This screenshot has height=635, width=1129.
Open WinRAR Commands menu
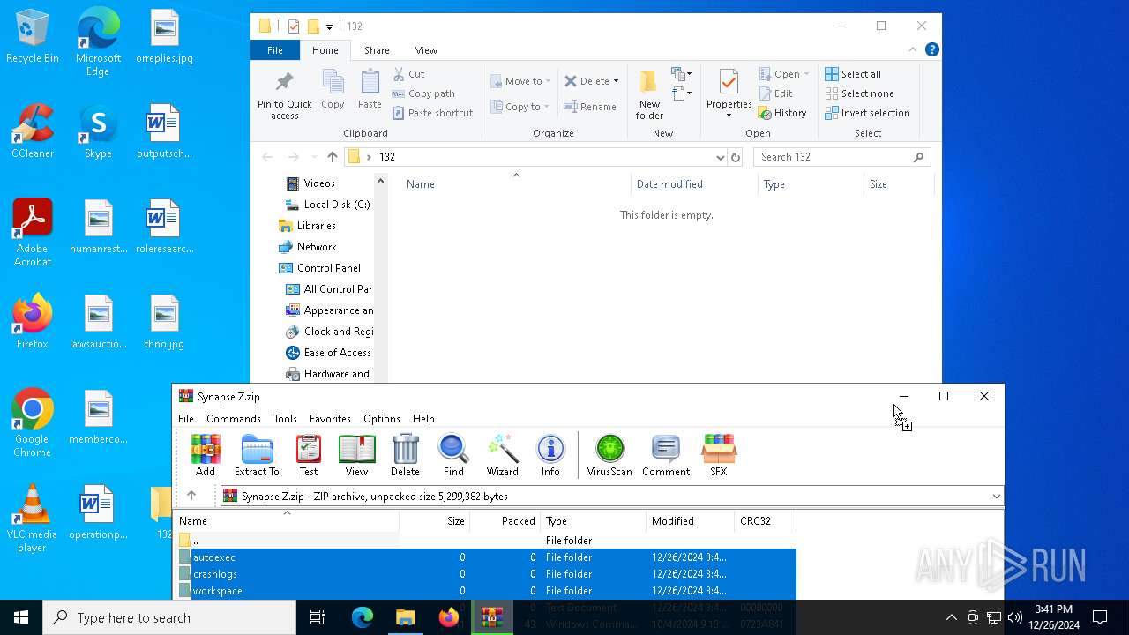click(x=234, y=419)
